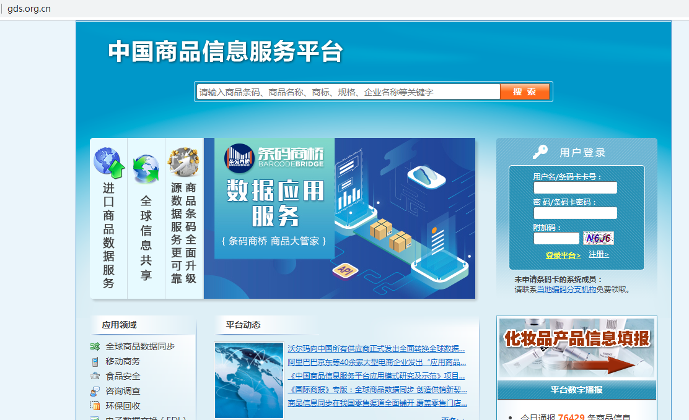Open 化妆品产品信息填报 banner
This screenshot has width=689, height=420.
pyautogui.click(x=576, y=348)
